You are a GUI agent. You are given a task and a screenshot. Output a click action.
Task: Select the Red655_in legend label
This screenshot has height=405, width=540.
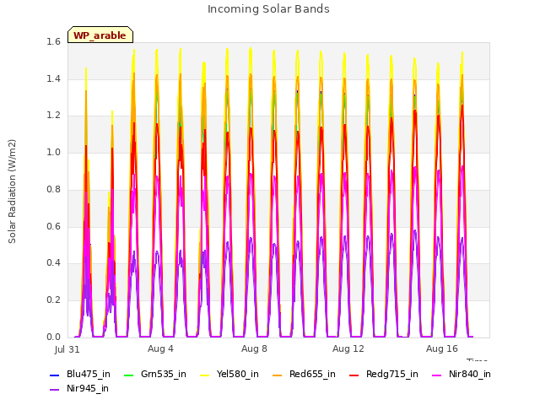[x=312, y=375]
